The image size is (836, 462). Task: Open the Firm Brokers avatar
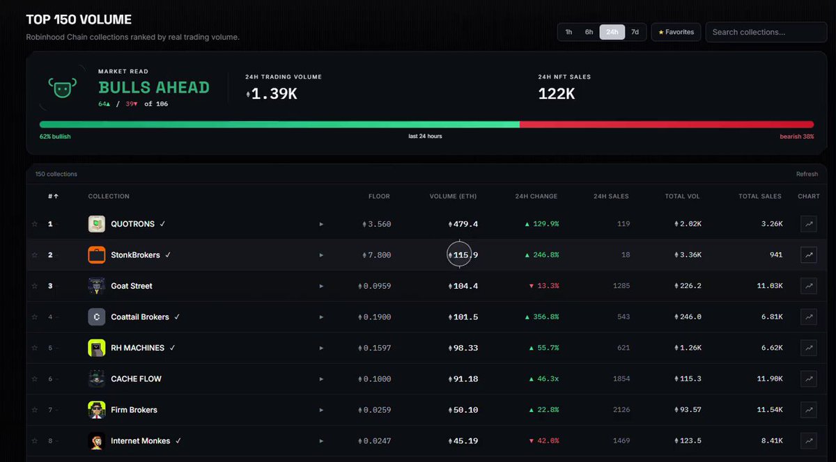point(97,410)
